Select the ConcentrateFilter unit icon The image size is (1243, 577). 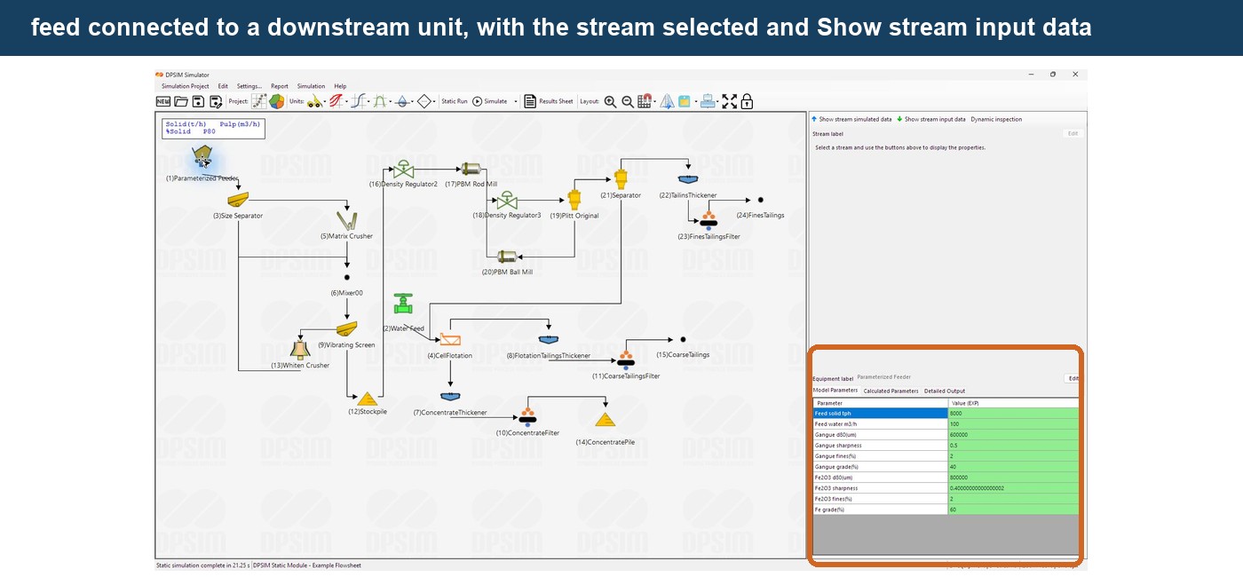pyautogui.click(x=527, y=416)
